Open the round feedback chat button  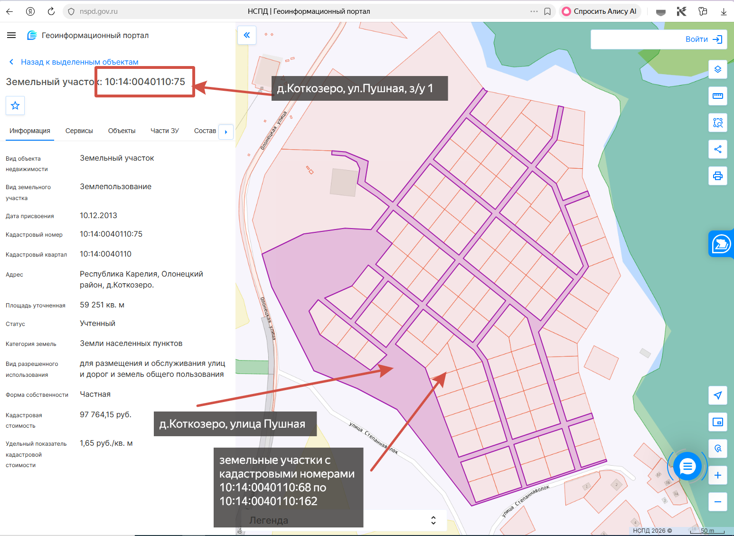click(687, 467)
